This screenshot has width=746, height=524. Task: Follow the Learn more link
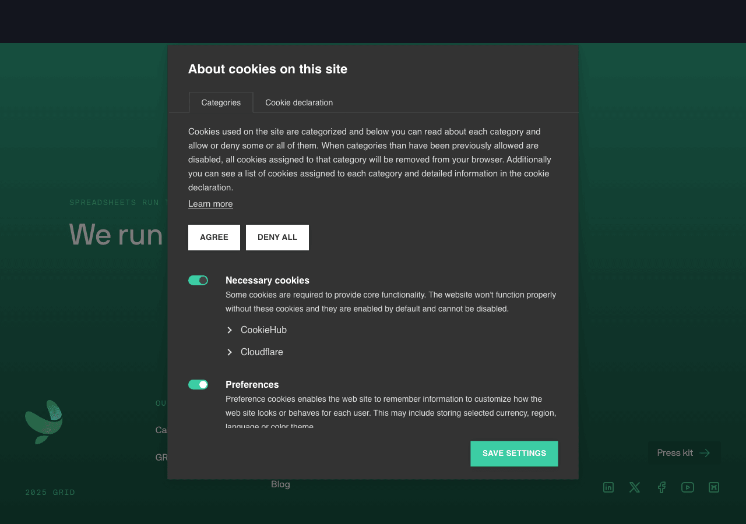coord(210,204)
